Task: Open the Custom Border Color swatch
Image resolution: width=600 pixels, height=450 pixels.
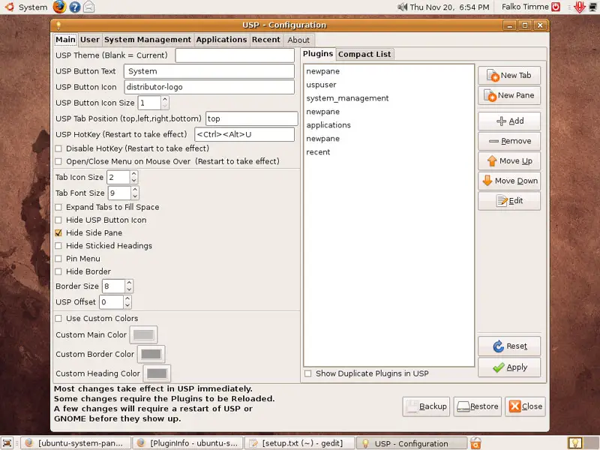Action: pos(151,354)
